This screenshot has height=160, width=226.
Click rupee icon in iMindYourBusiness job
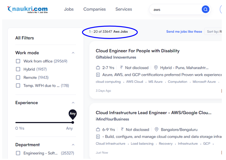pos(122,129)
